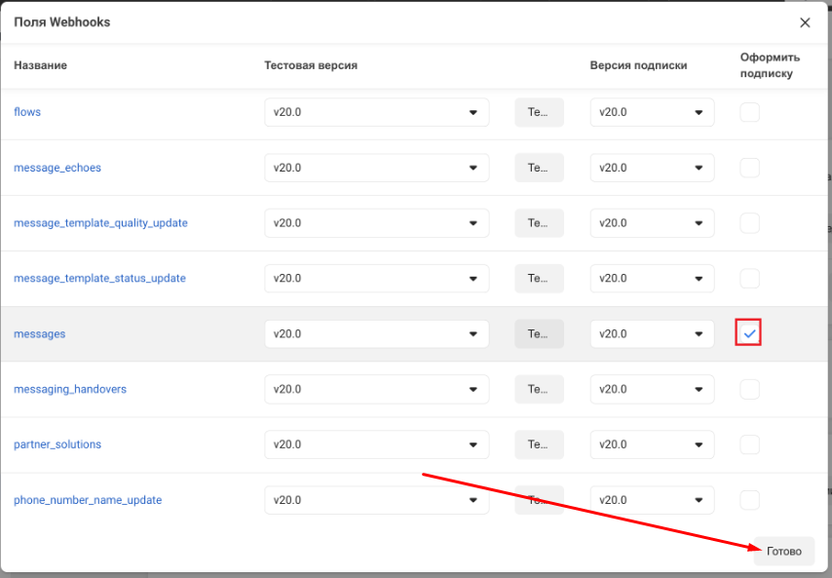Expand message_echoes subscription version dropdown
The width and height of the screenshot is (832, 578).
click(x=652, y=168)
